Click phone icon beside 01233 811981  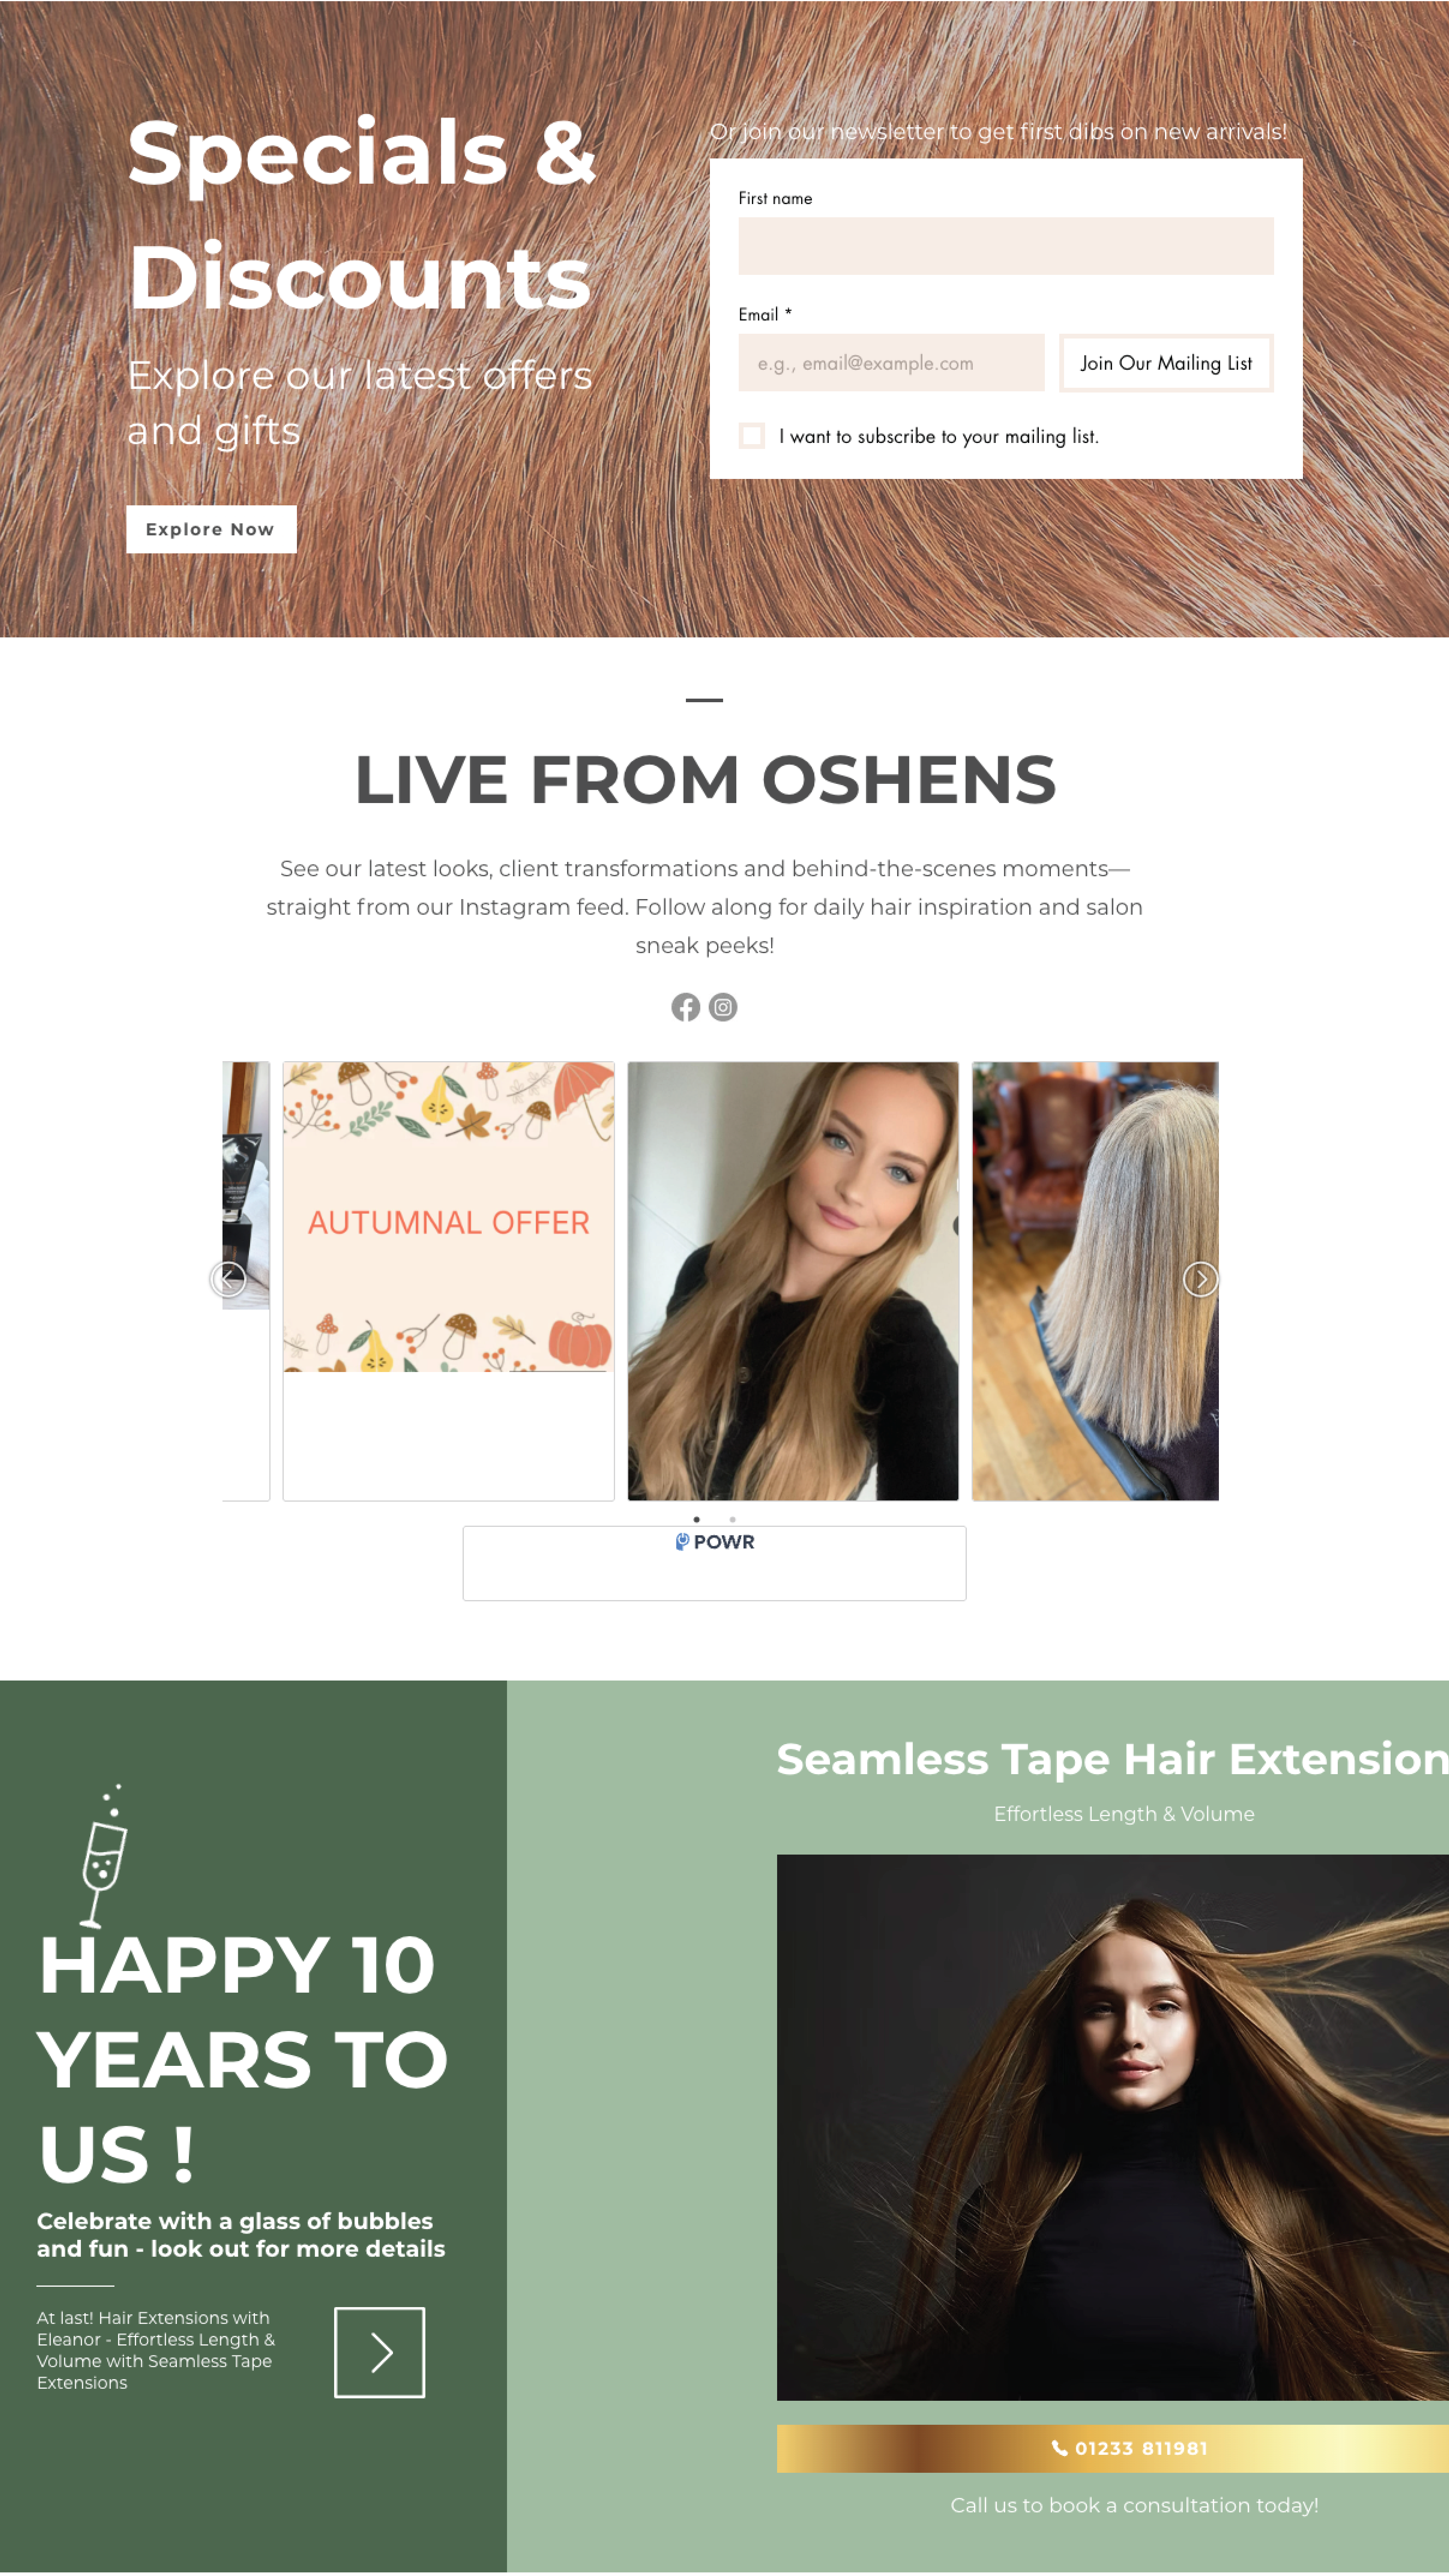coord(1059,2448)
